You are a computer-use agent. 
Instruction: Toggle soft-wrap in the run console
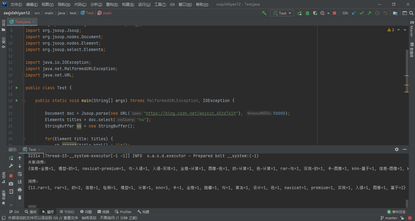click(20, 174)
